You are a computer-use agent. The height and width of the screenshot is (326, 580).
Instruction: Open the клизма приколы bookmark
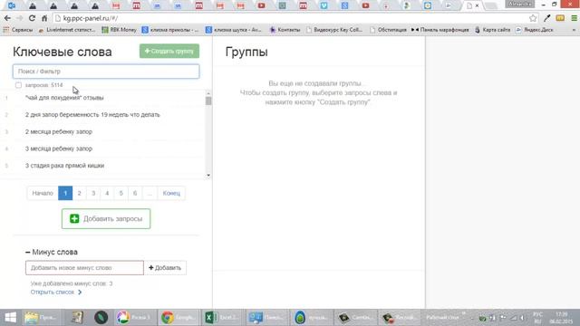[170, 30]
